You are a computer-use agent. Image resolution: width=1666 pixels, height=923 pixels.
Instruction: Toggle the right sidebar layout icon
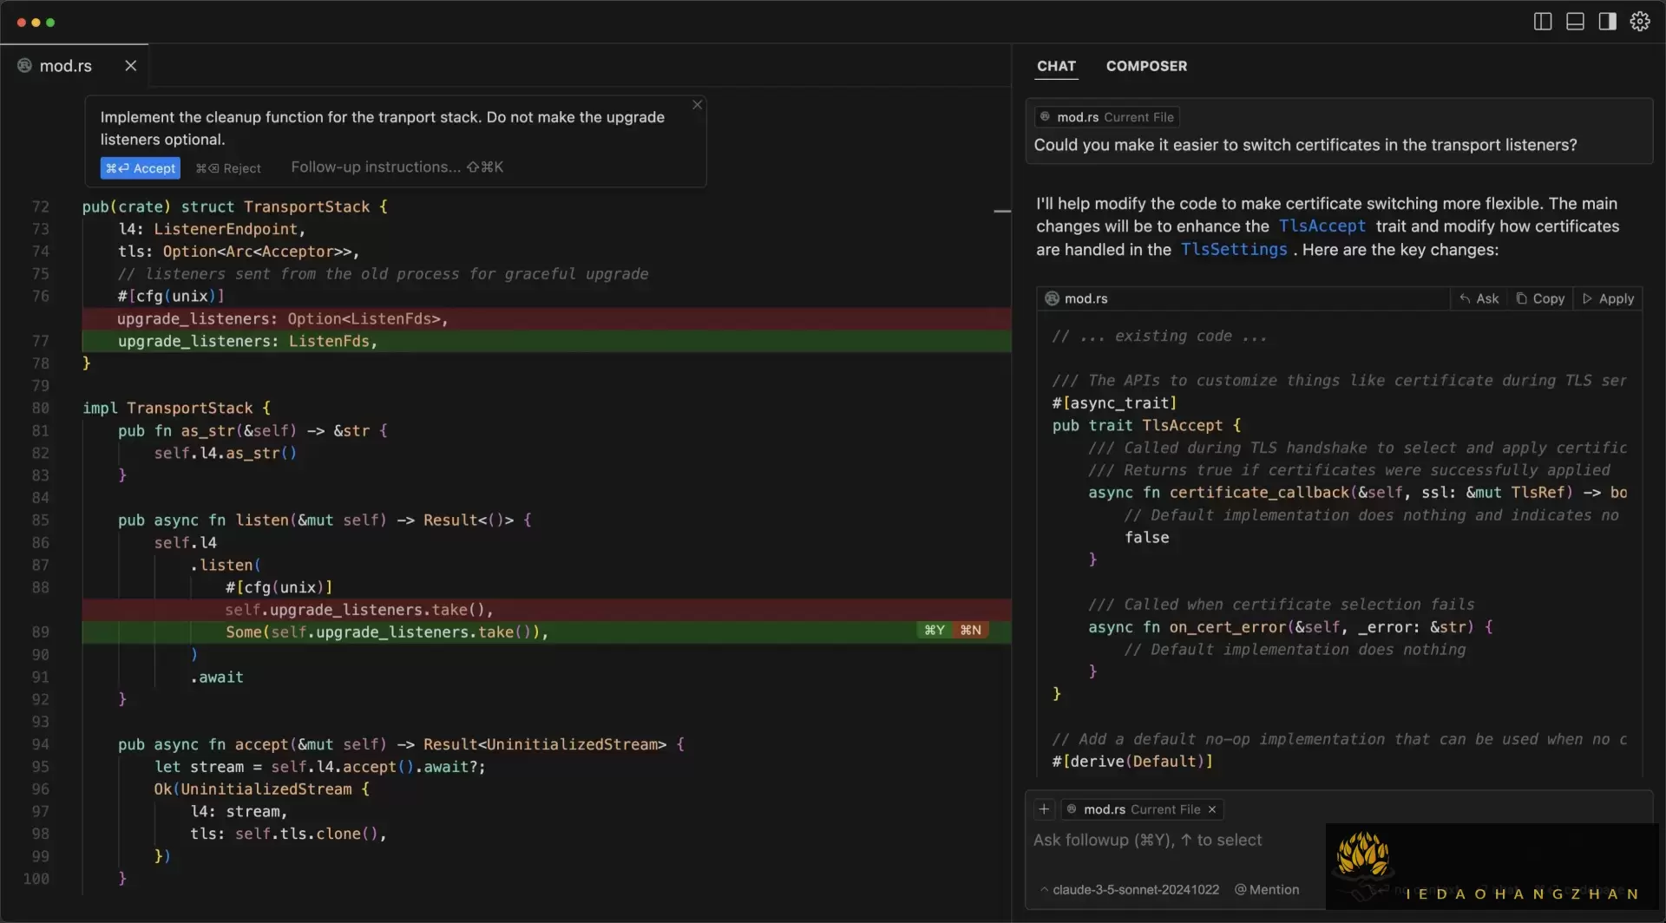(1607, 22)
